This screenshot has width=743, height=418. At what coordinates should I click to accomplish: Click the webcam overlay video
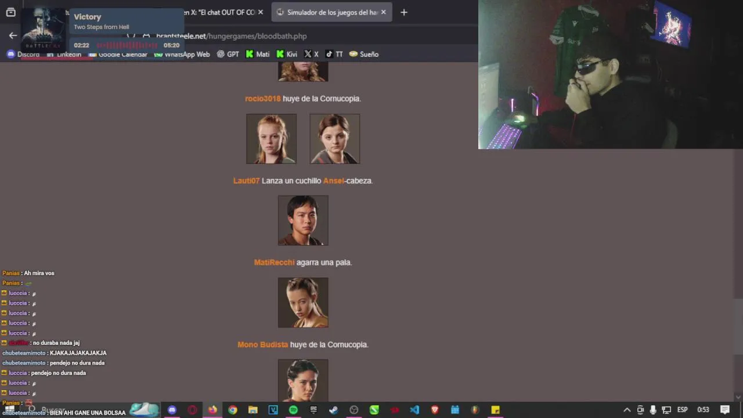coord(611,74)
